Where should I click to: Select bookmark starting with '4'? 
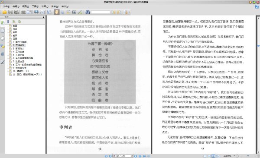[18, 51]
